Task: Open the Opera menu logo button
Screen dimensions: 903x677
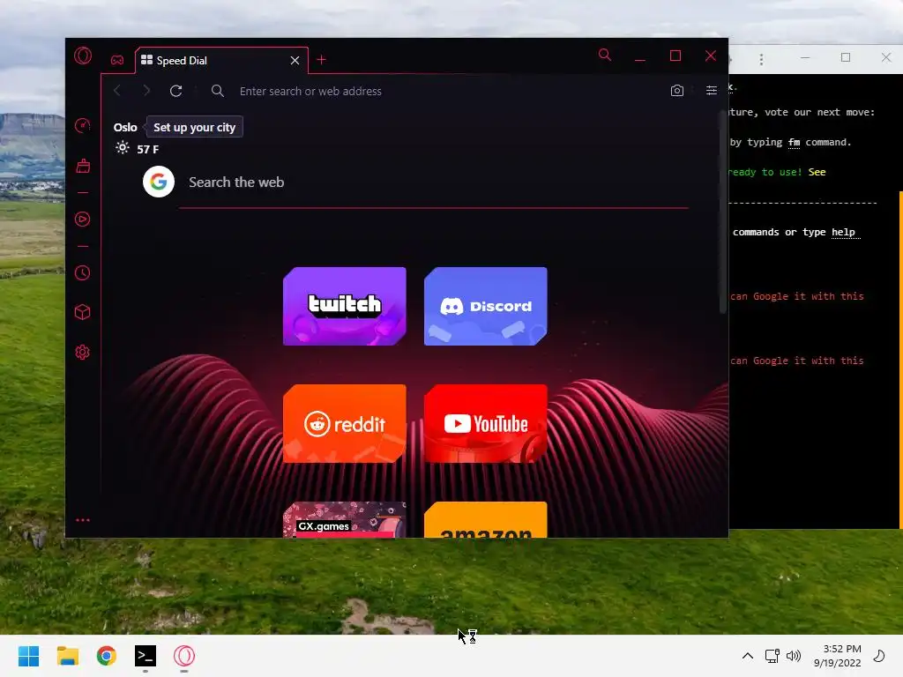Action: coord(83,56)
